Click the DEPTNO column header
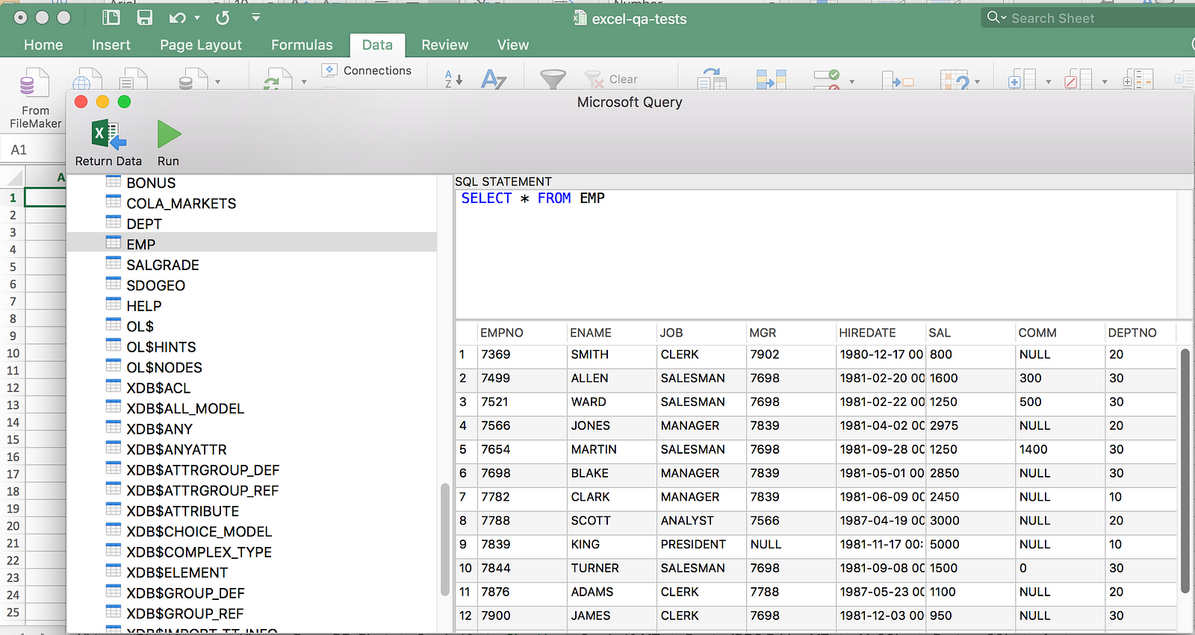1195x635 pixels. coord(1140,333)
